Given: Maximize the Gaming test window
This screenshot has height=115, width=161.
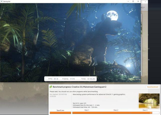Looking at the screenshot, I should (133, 1).
